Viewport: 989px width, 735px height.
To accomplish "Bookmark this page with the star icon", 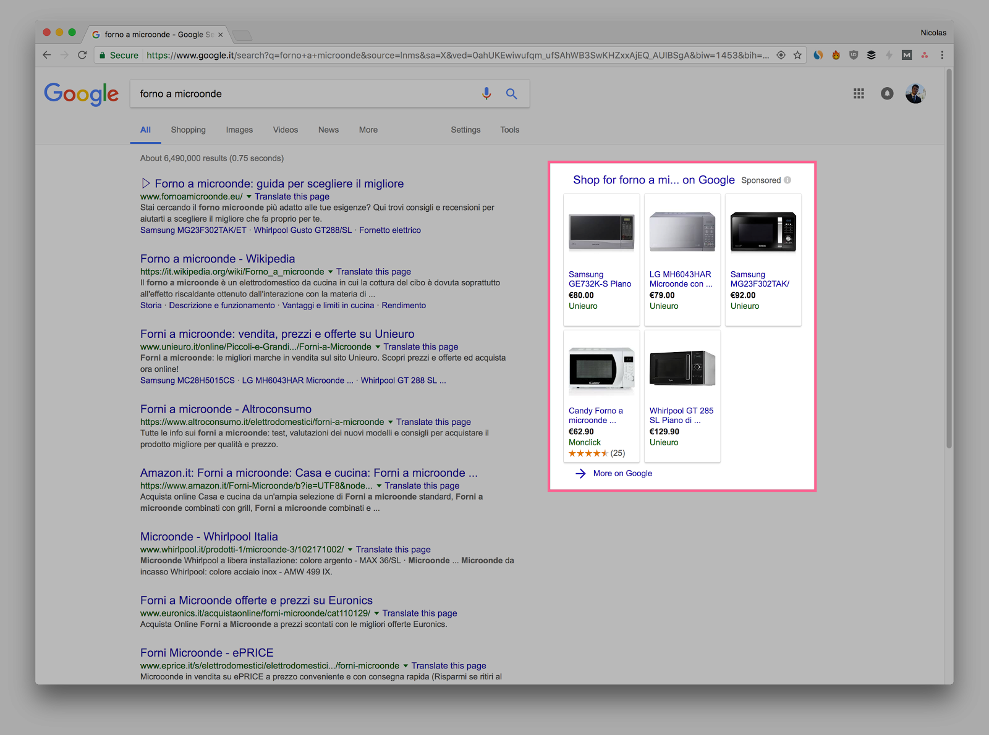I will pyautogui.click(x=798, y=55).
